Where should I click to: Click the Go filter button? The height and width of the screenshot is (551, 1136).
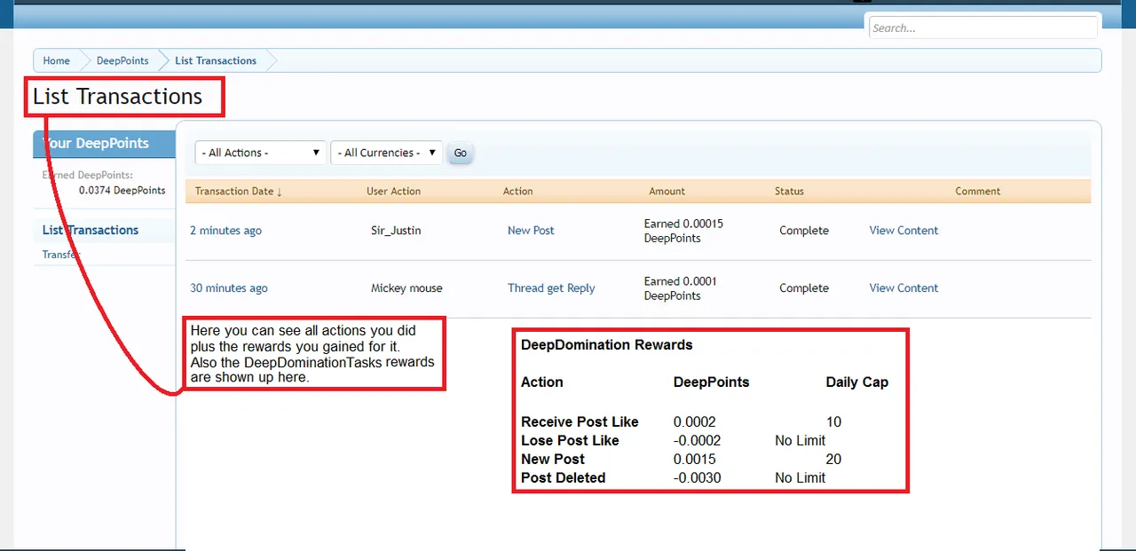[460, 153]
